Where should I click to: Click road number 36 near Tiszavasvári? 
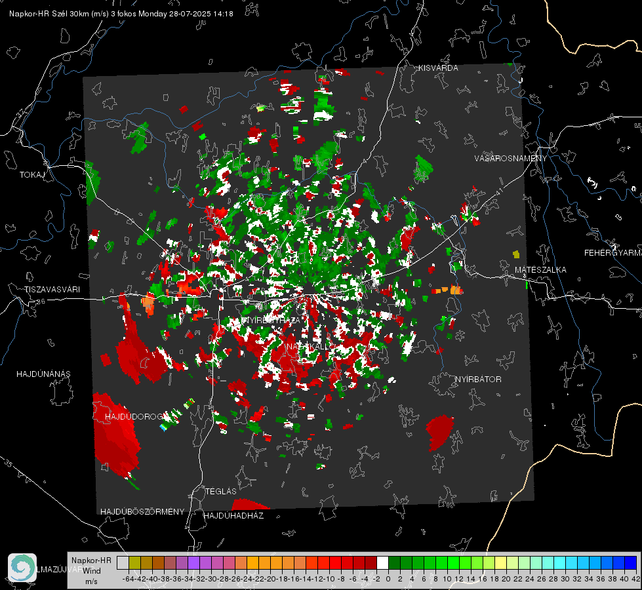coord(41,302)
